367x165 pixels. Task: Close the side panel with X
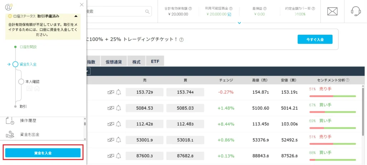81,4
